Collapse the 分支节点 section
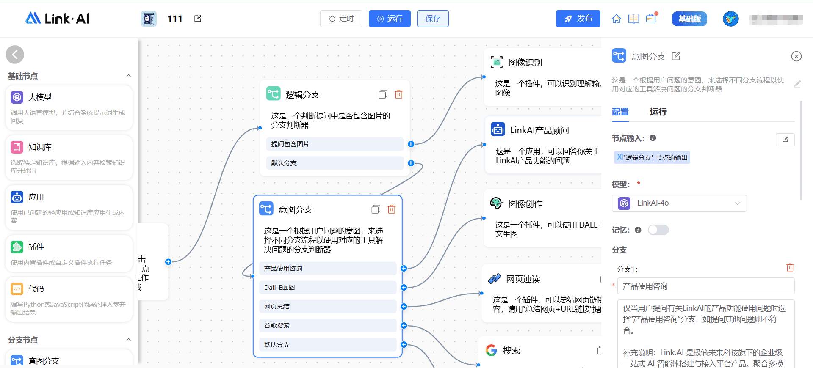This screenshot has height=368, width=813. pyautogui.click(x=128, y=340)
